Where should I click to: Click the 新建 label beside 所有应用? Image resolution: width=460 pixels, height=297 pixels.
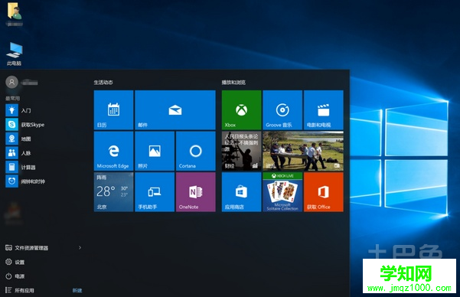[77, 290]
